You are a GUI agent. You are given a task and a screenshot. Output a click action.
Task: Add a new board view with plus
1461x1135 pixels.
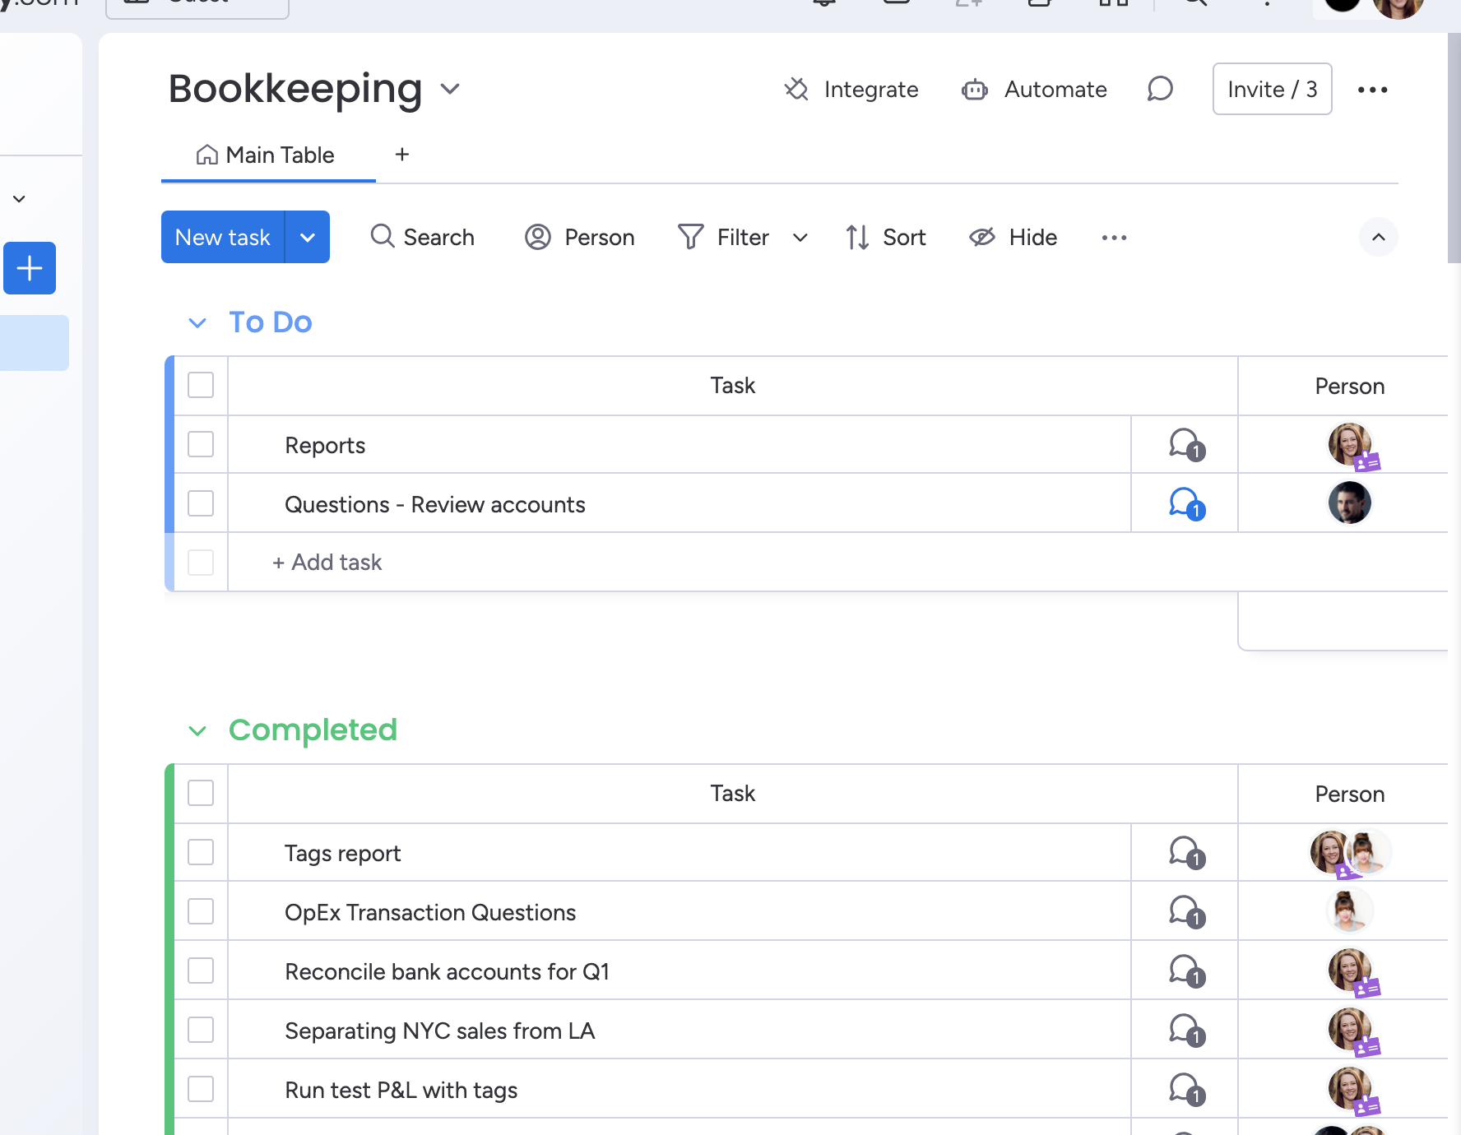tap(401, 155)
